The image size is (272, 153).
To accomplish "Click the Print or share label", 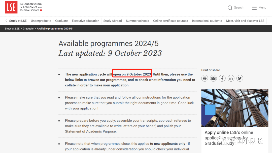I will tap(211, 70).
